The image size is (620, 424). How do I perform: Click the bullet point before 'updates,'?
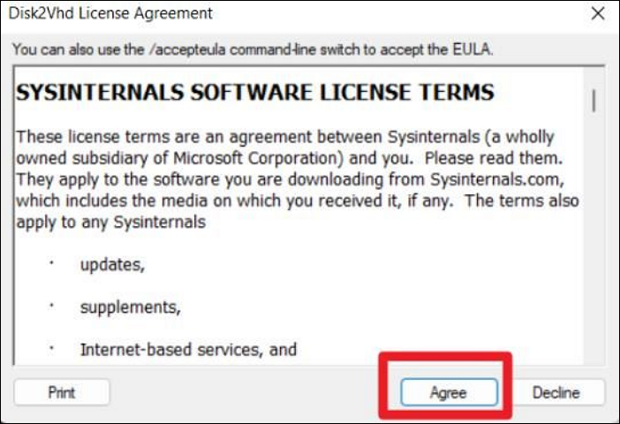tap(51, 262)
